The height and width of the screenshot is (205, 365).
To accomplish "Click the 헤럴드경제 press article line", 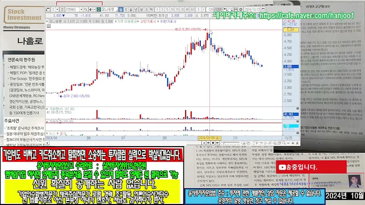I will click(x=26, y=67).
